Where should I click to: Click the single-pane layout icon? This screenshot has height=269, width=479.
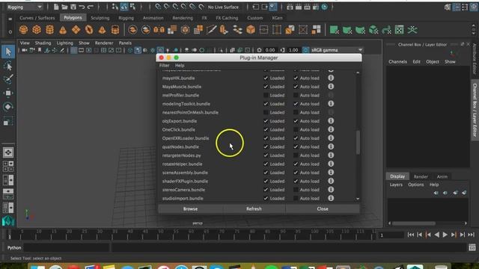(x=8, y=152)
